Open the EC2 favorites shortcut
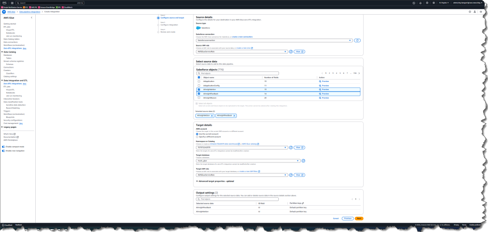Viewport: 488px width, 232px height. point(26,7)
